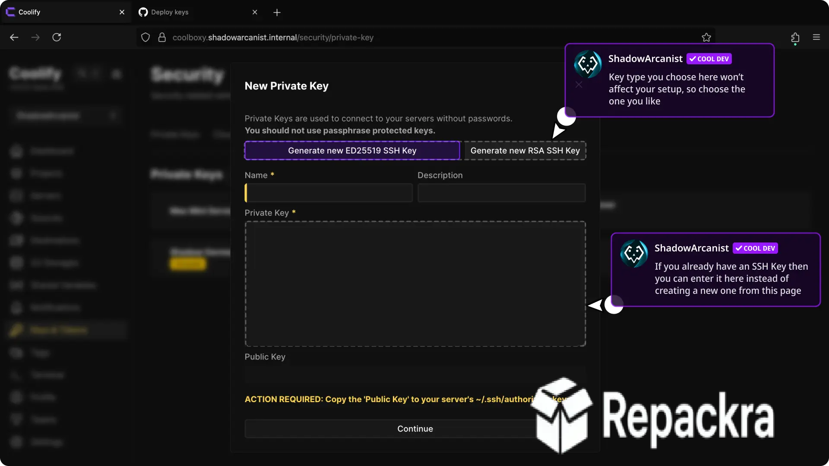This screenshot has width=829, height=466.
Task: Click the highlighted key icon in sidebar
Action: [x=16, y=330]
